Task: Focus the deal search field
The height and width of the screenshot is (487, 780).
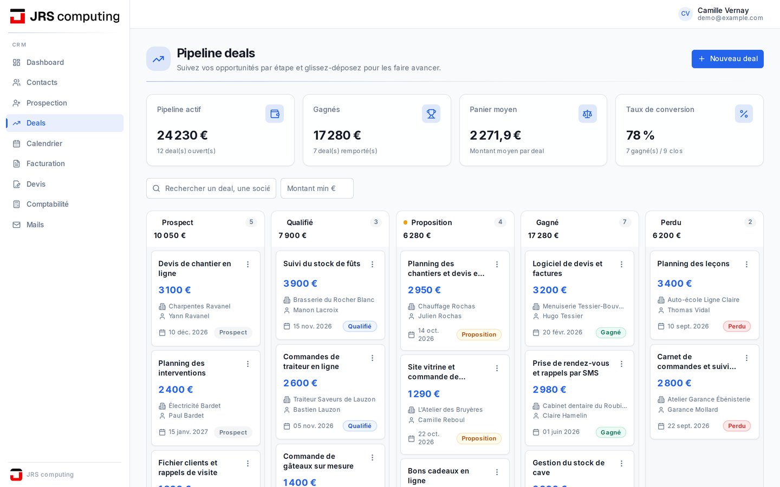Action: click(x=211, y=188)
